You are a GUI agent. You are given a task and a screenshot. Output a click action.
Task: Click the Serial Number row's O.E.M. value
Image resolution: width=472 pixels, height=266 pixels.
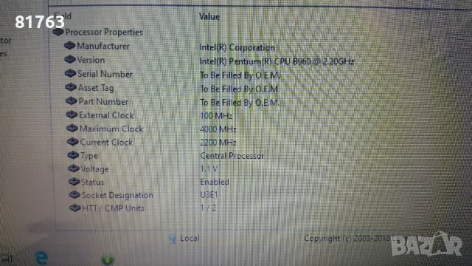[240, 75]
